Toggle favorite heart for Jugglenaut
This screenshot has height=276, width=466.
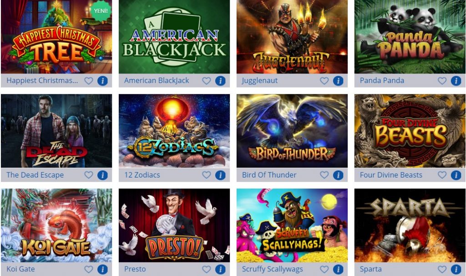pos(324,81)
